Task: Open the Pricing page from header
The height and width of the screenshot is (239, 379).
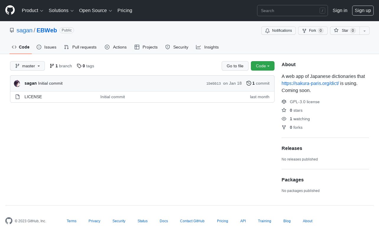Action: [125, 11]
